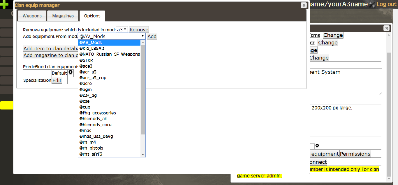Click the wrench icon beside Log out
The height and width of the screenshot is (185, 398).
(x=372, y=4)
